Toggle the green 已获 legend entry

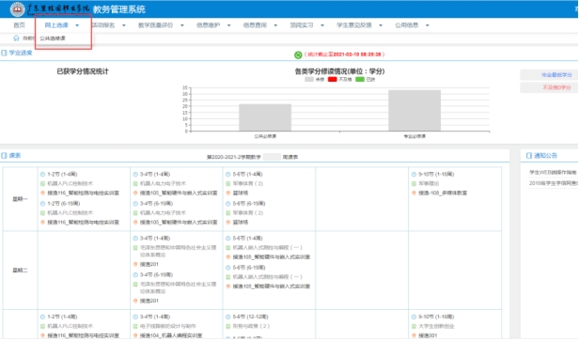tap(366, 80)
